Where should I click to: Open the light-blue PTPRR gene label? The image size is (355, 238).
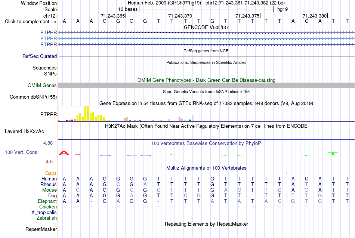(49, 39)
